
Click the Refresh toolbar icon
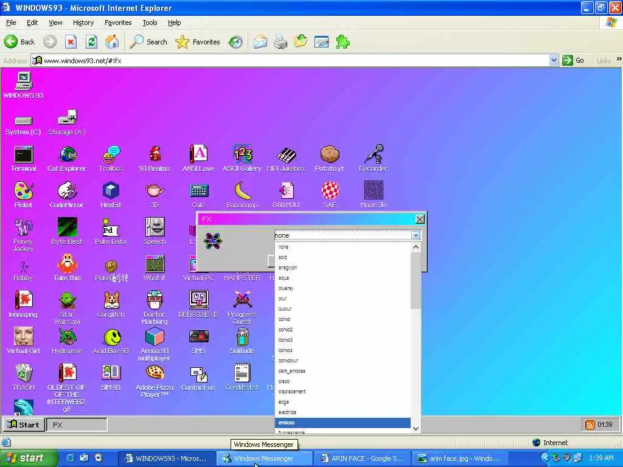point(91,42)
